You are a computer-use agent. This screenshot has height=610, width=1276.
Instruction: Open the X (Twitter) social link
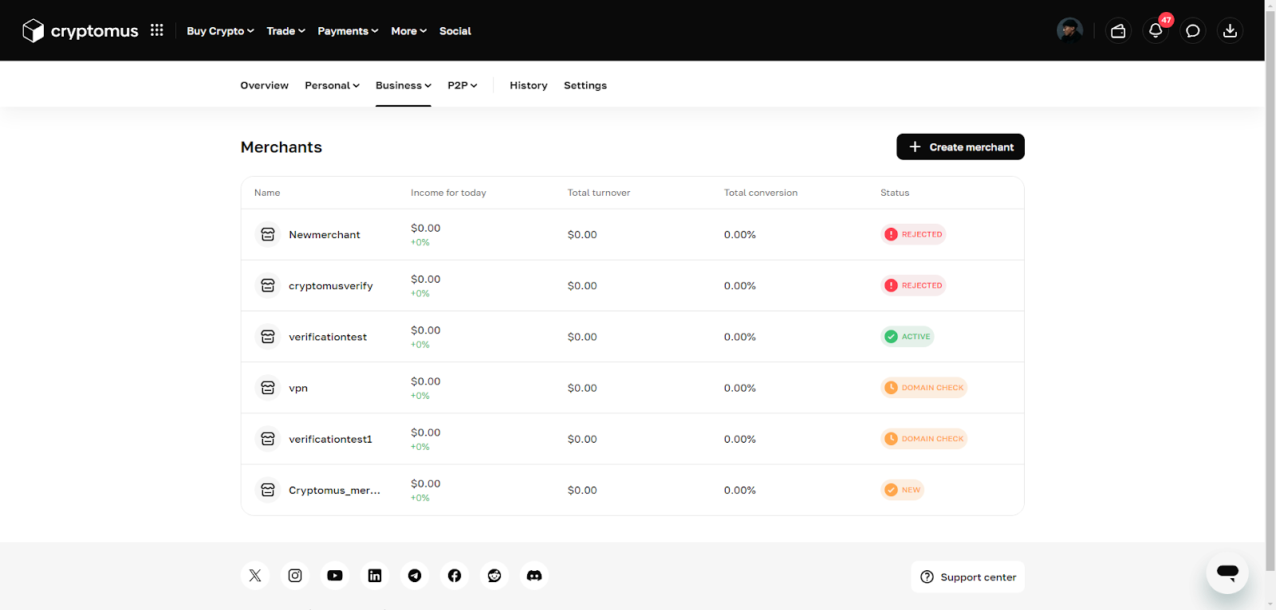click(255, 576)
